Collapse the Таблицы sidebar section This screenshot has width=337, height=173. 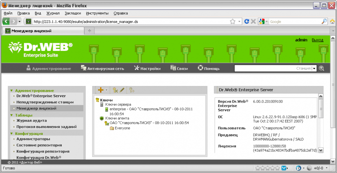(11, 115)
